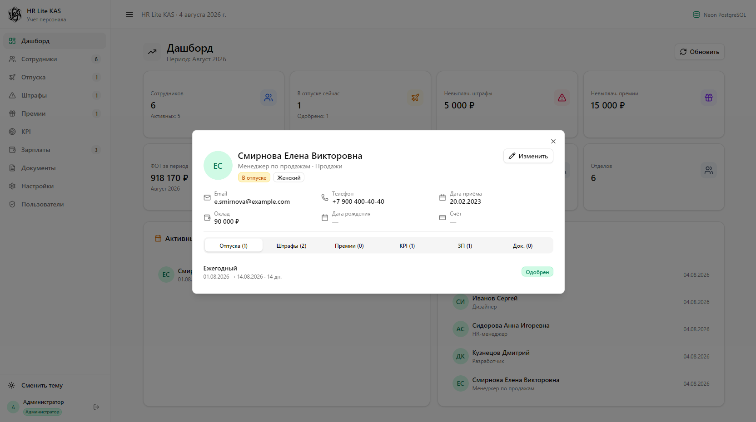756x422 pixels.
Task: Close the employee details dialog
Action: point(553,142)
